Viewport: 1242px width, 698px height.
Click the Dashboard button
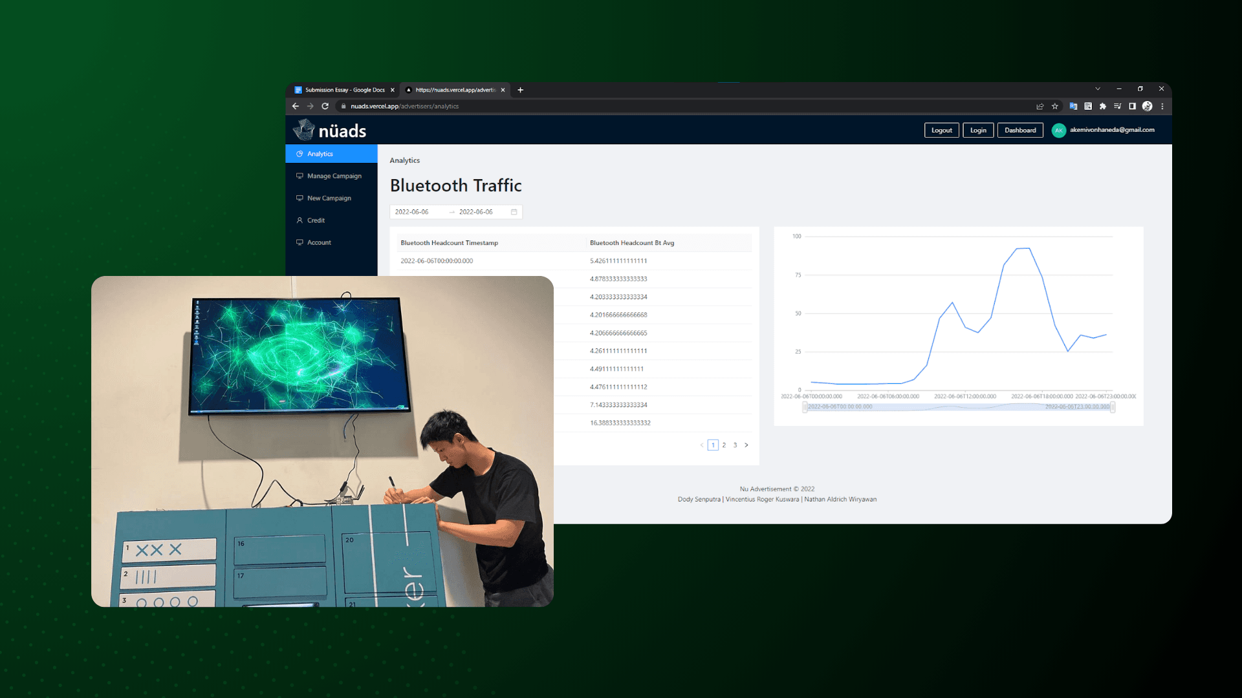click(x=1020, y=131)
